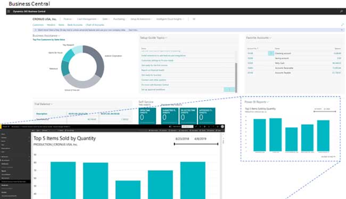Click the Checking account row

point(294,53)
